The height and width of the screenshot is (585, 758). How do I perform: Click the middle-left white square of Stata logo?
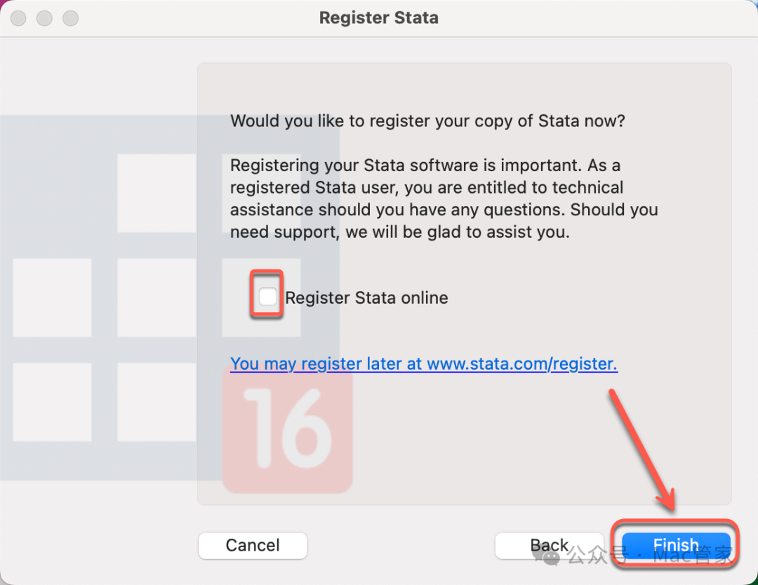click(52, 297)
